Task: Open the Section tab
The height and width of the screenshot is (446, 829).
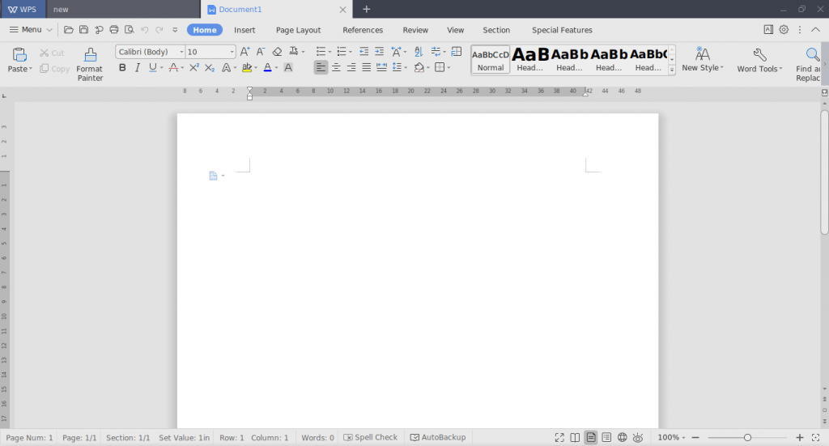Action: point(496,30)
